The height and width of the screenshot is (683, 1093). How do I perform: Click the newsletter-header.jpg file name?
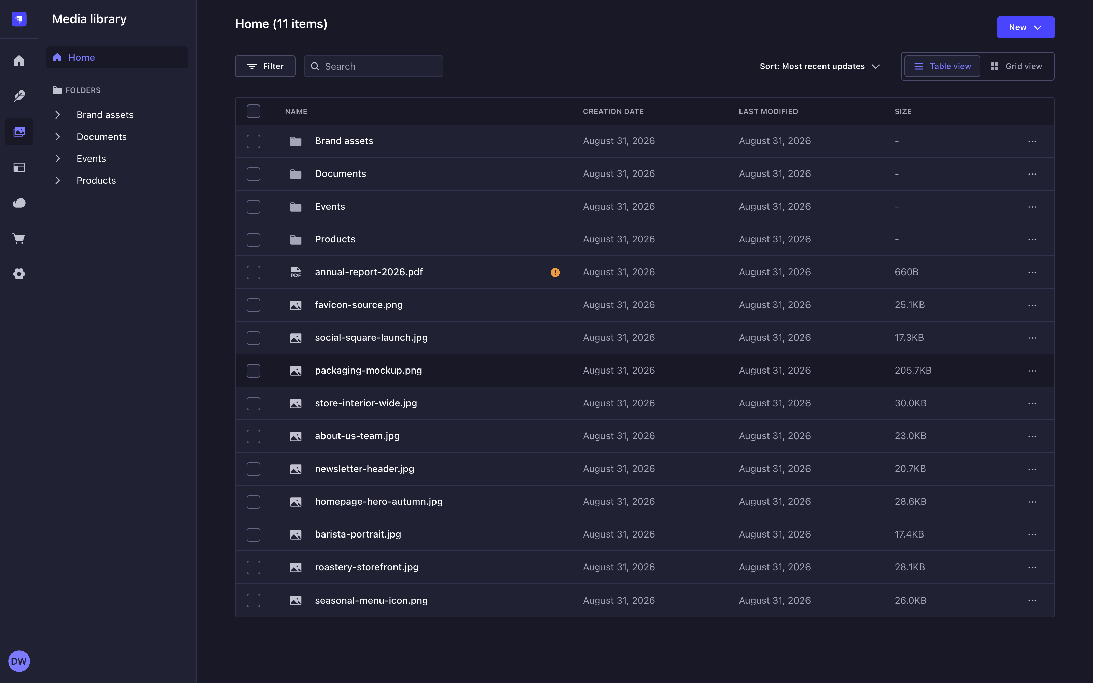(364, 469)
